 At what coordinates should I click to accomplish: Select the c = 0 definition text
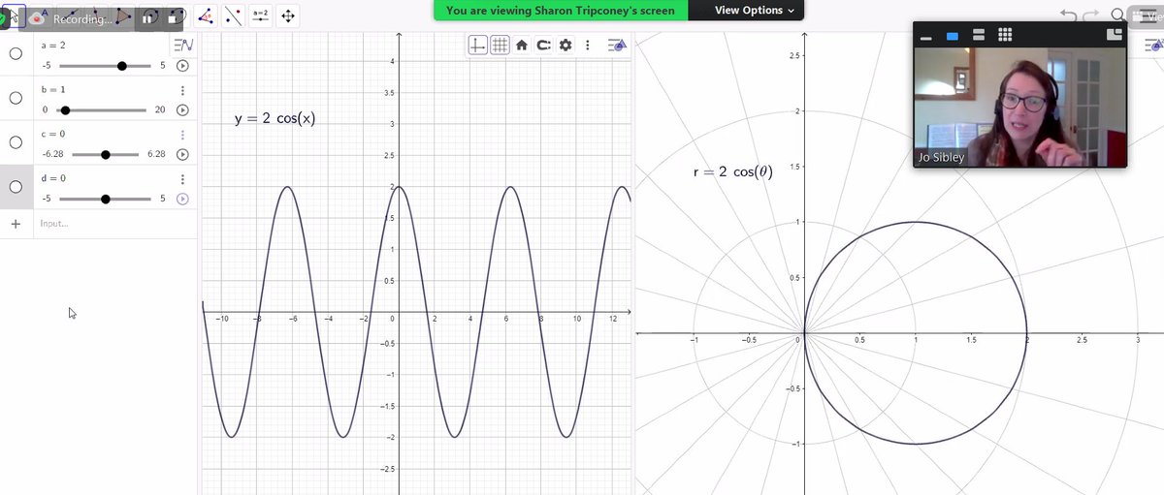click(52, 134)
